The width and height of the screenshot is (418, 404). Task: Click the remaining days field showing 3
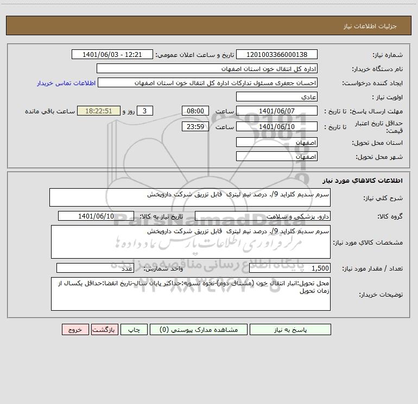click(x=145, y=111)
